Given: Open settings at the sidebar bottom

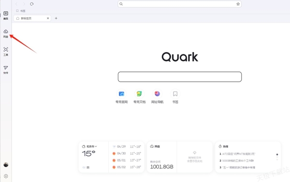Looking at the screenshot, I should (6, 176).
